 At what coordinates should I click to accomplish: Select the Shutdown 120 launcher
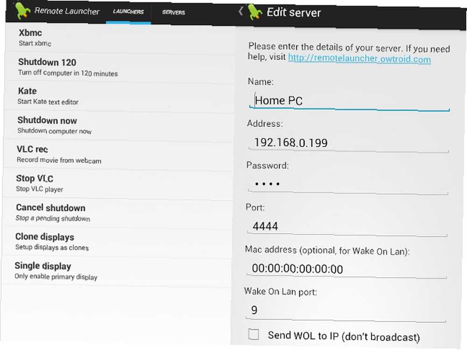(x=120, y=67)
